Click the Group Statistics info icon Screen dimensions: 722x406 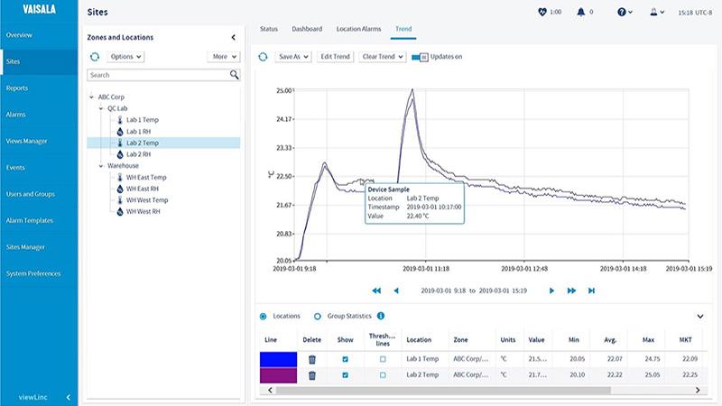381,316
